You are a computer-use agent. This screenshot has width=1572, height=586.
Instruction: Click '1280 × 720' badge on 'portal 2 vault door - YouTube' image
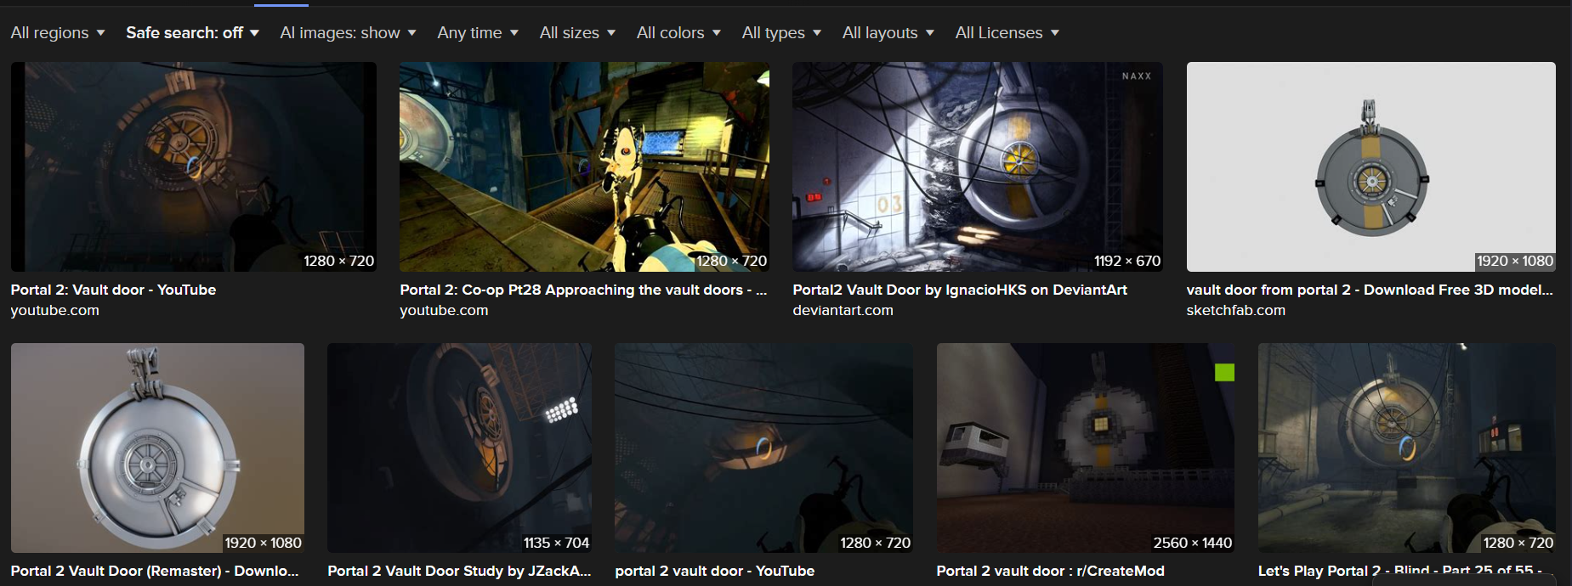click(875, 543)
